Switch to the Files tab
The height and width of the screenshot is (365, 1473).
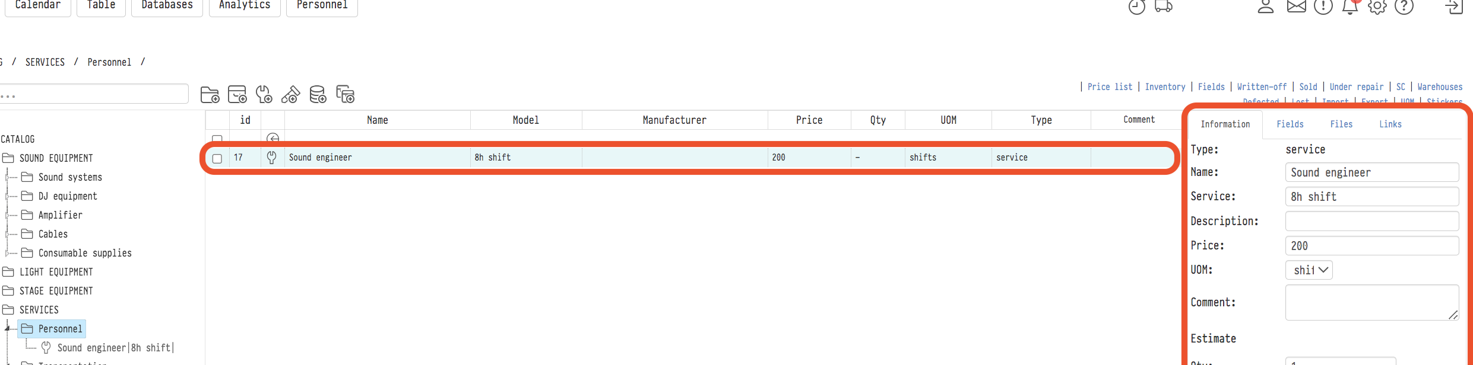coord(1341,124)
